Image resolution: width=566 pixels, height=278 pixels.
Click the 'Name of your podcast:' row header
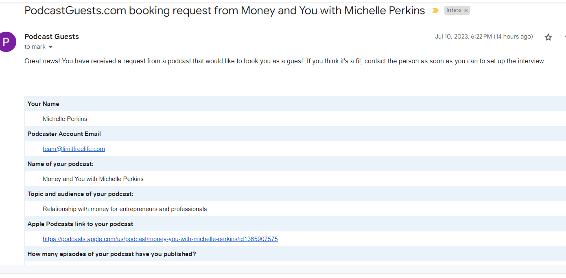[x=60, y=164]
